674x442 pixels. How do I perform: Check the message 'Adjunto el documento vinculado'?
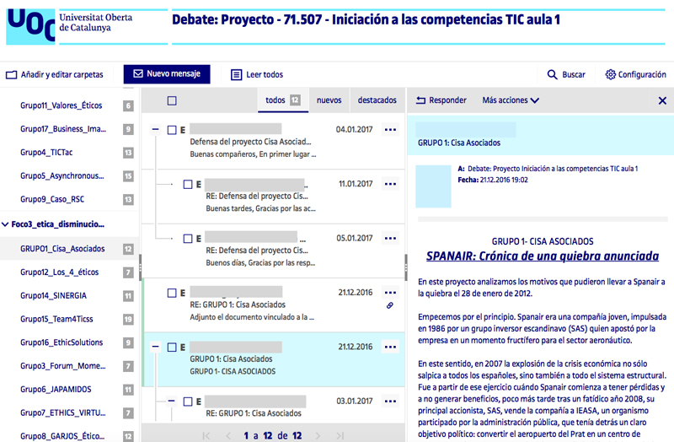(172, 293)
